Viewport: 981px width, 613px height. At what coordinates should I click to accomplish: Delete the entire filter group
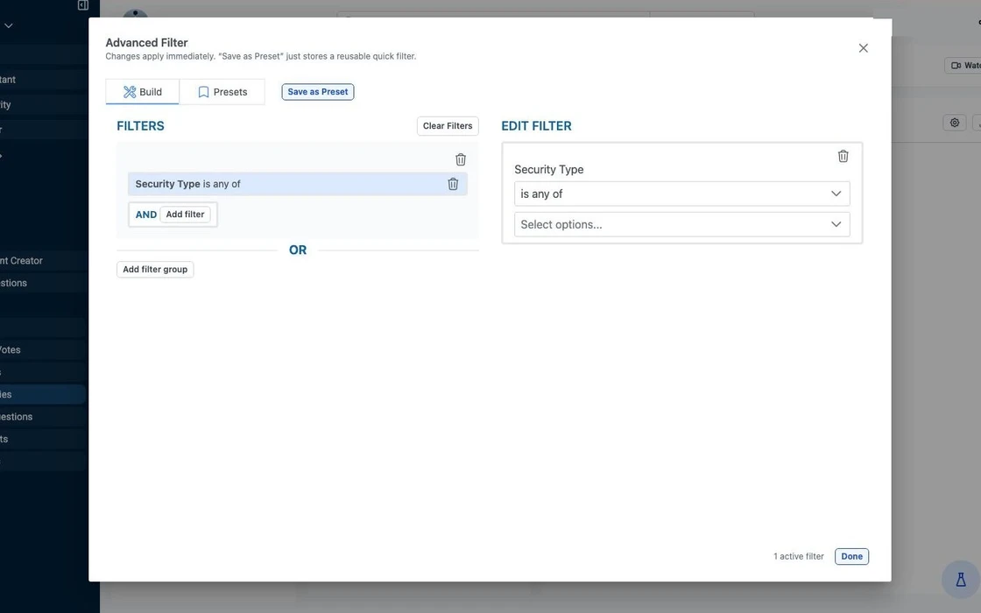pos(461,159)
